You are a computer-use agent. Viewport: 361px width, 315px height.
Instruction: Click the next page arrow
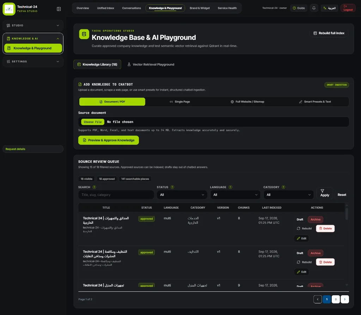345,299
